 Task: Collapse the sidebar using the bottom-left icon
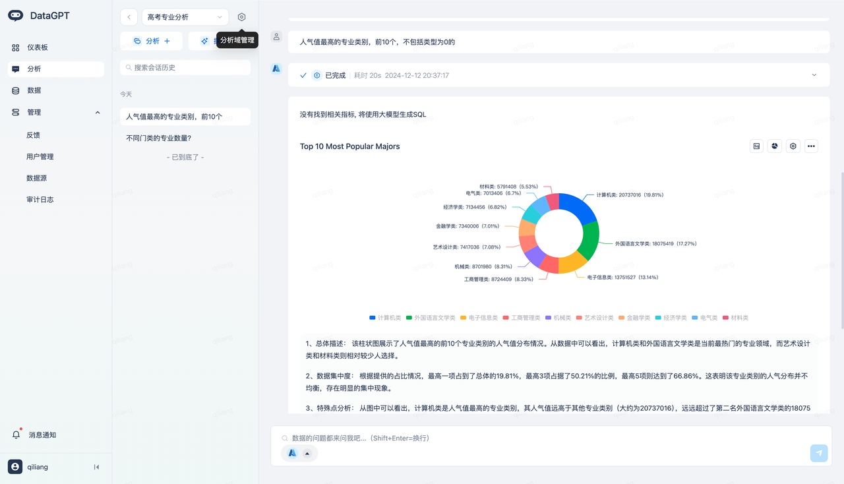[x=96, y=467]
